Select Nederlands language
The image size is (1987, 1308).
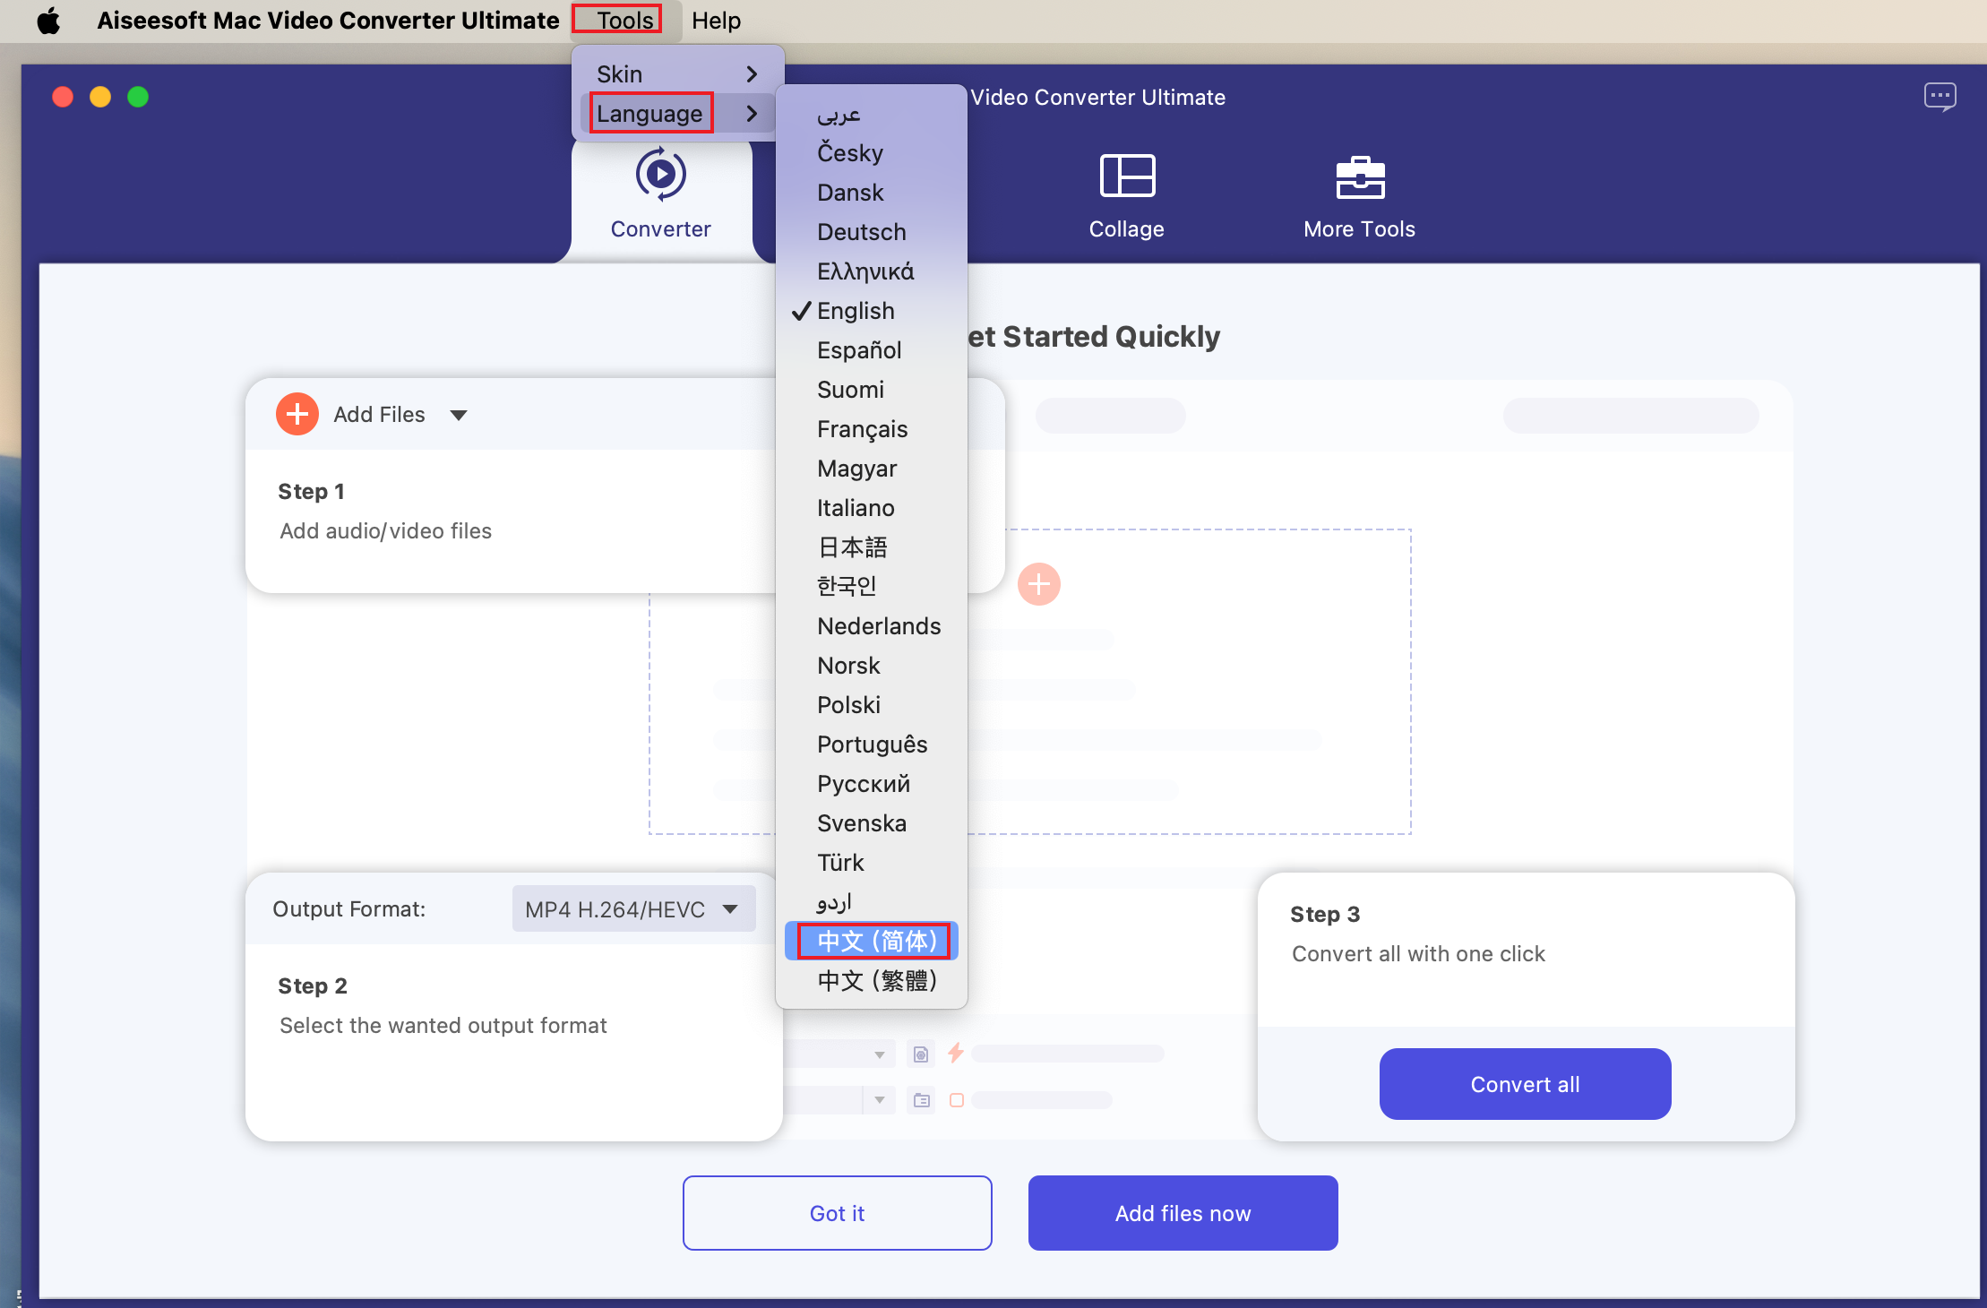pyautogui.click(x=872, y=625)
